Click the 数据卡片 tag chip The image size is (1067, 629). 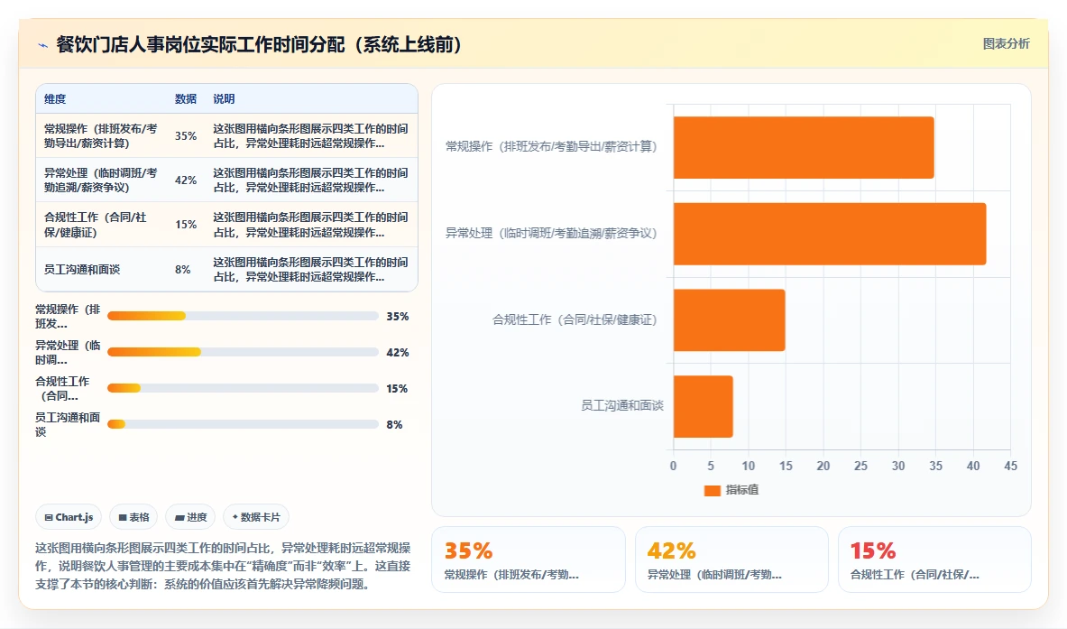[256, 517]
